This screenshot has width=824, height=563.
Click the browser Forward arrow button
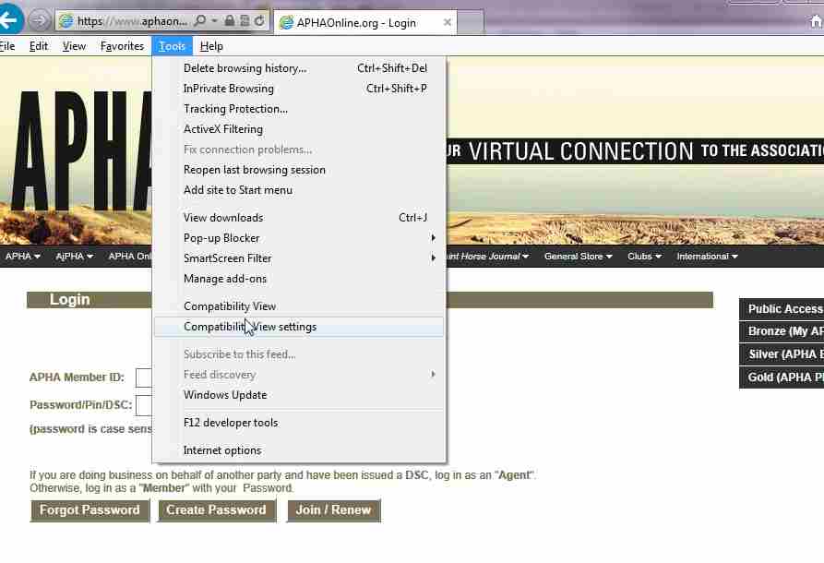[39, 21]
